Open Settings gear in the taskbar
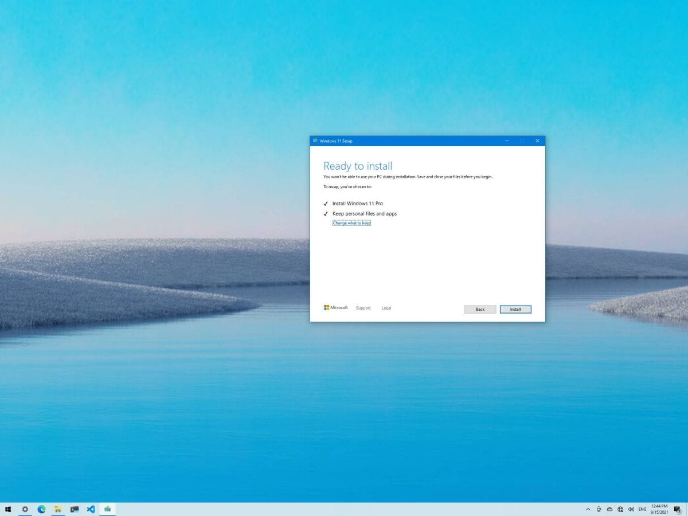This screenshot has width=688, height=516. 25,509
